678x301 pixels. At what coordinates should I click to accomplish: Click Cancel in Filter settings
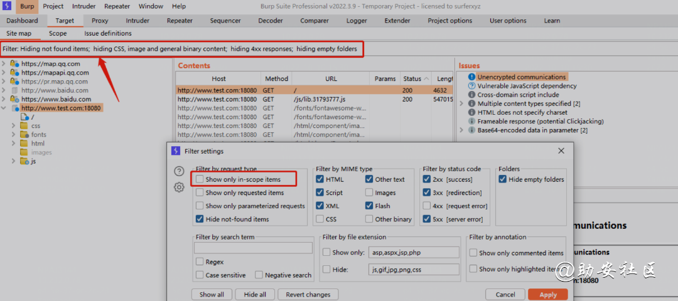[505, 295]
